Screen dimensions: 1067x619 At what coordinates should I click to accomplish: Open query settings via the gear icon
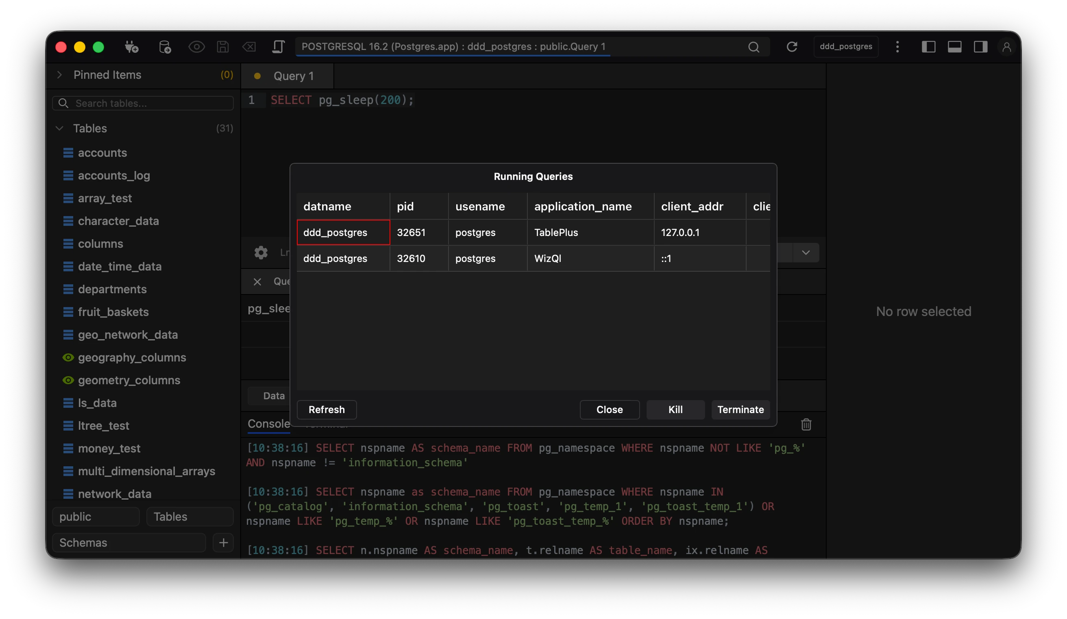(260, 252)
